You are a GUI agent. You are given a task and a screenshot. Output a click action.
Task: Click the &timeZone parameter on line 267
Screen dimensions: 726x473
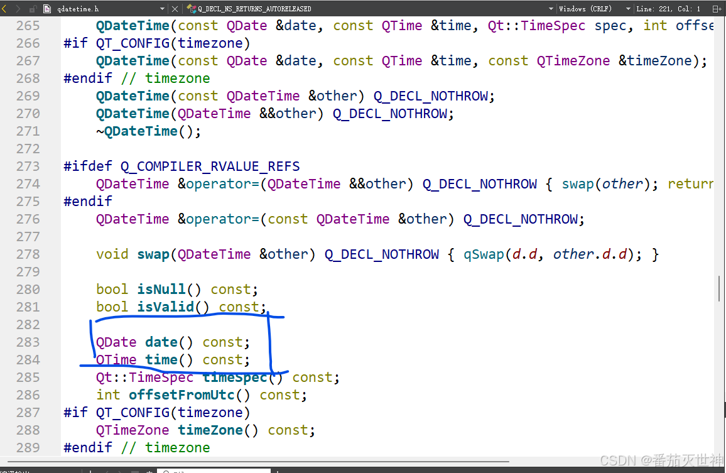[655, 61]
